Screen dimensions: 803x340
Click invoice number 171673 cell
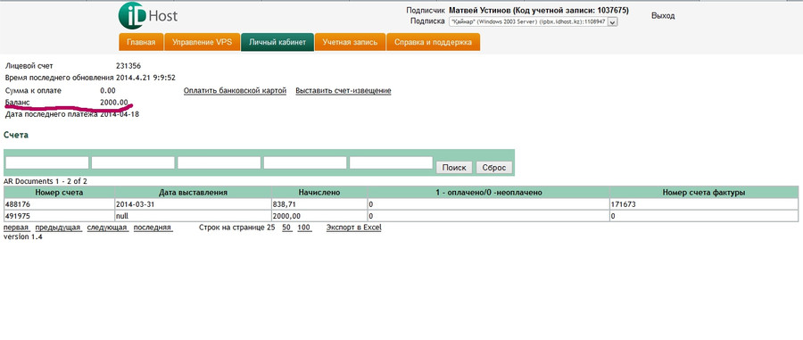tap(704, 203)
